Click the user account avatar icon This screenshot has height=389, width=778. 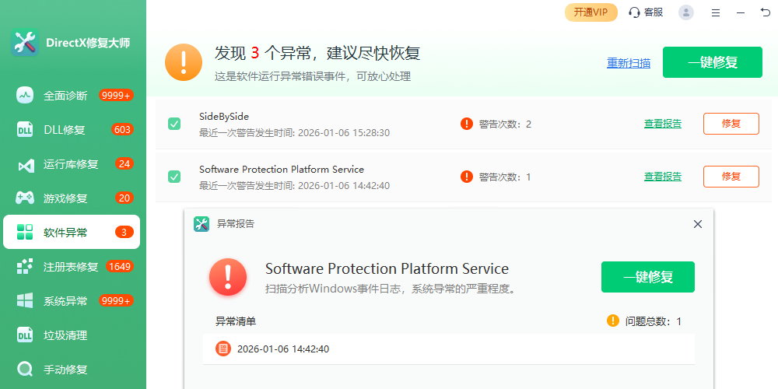tap(686, 12)
